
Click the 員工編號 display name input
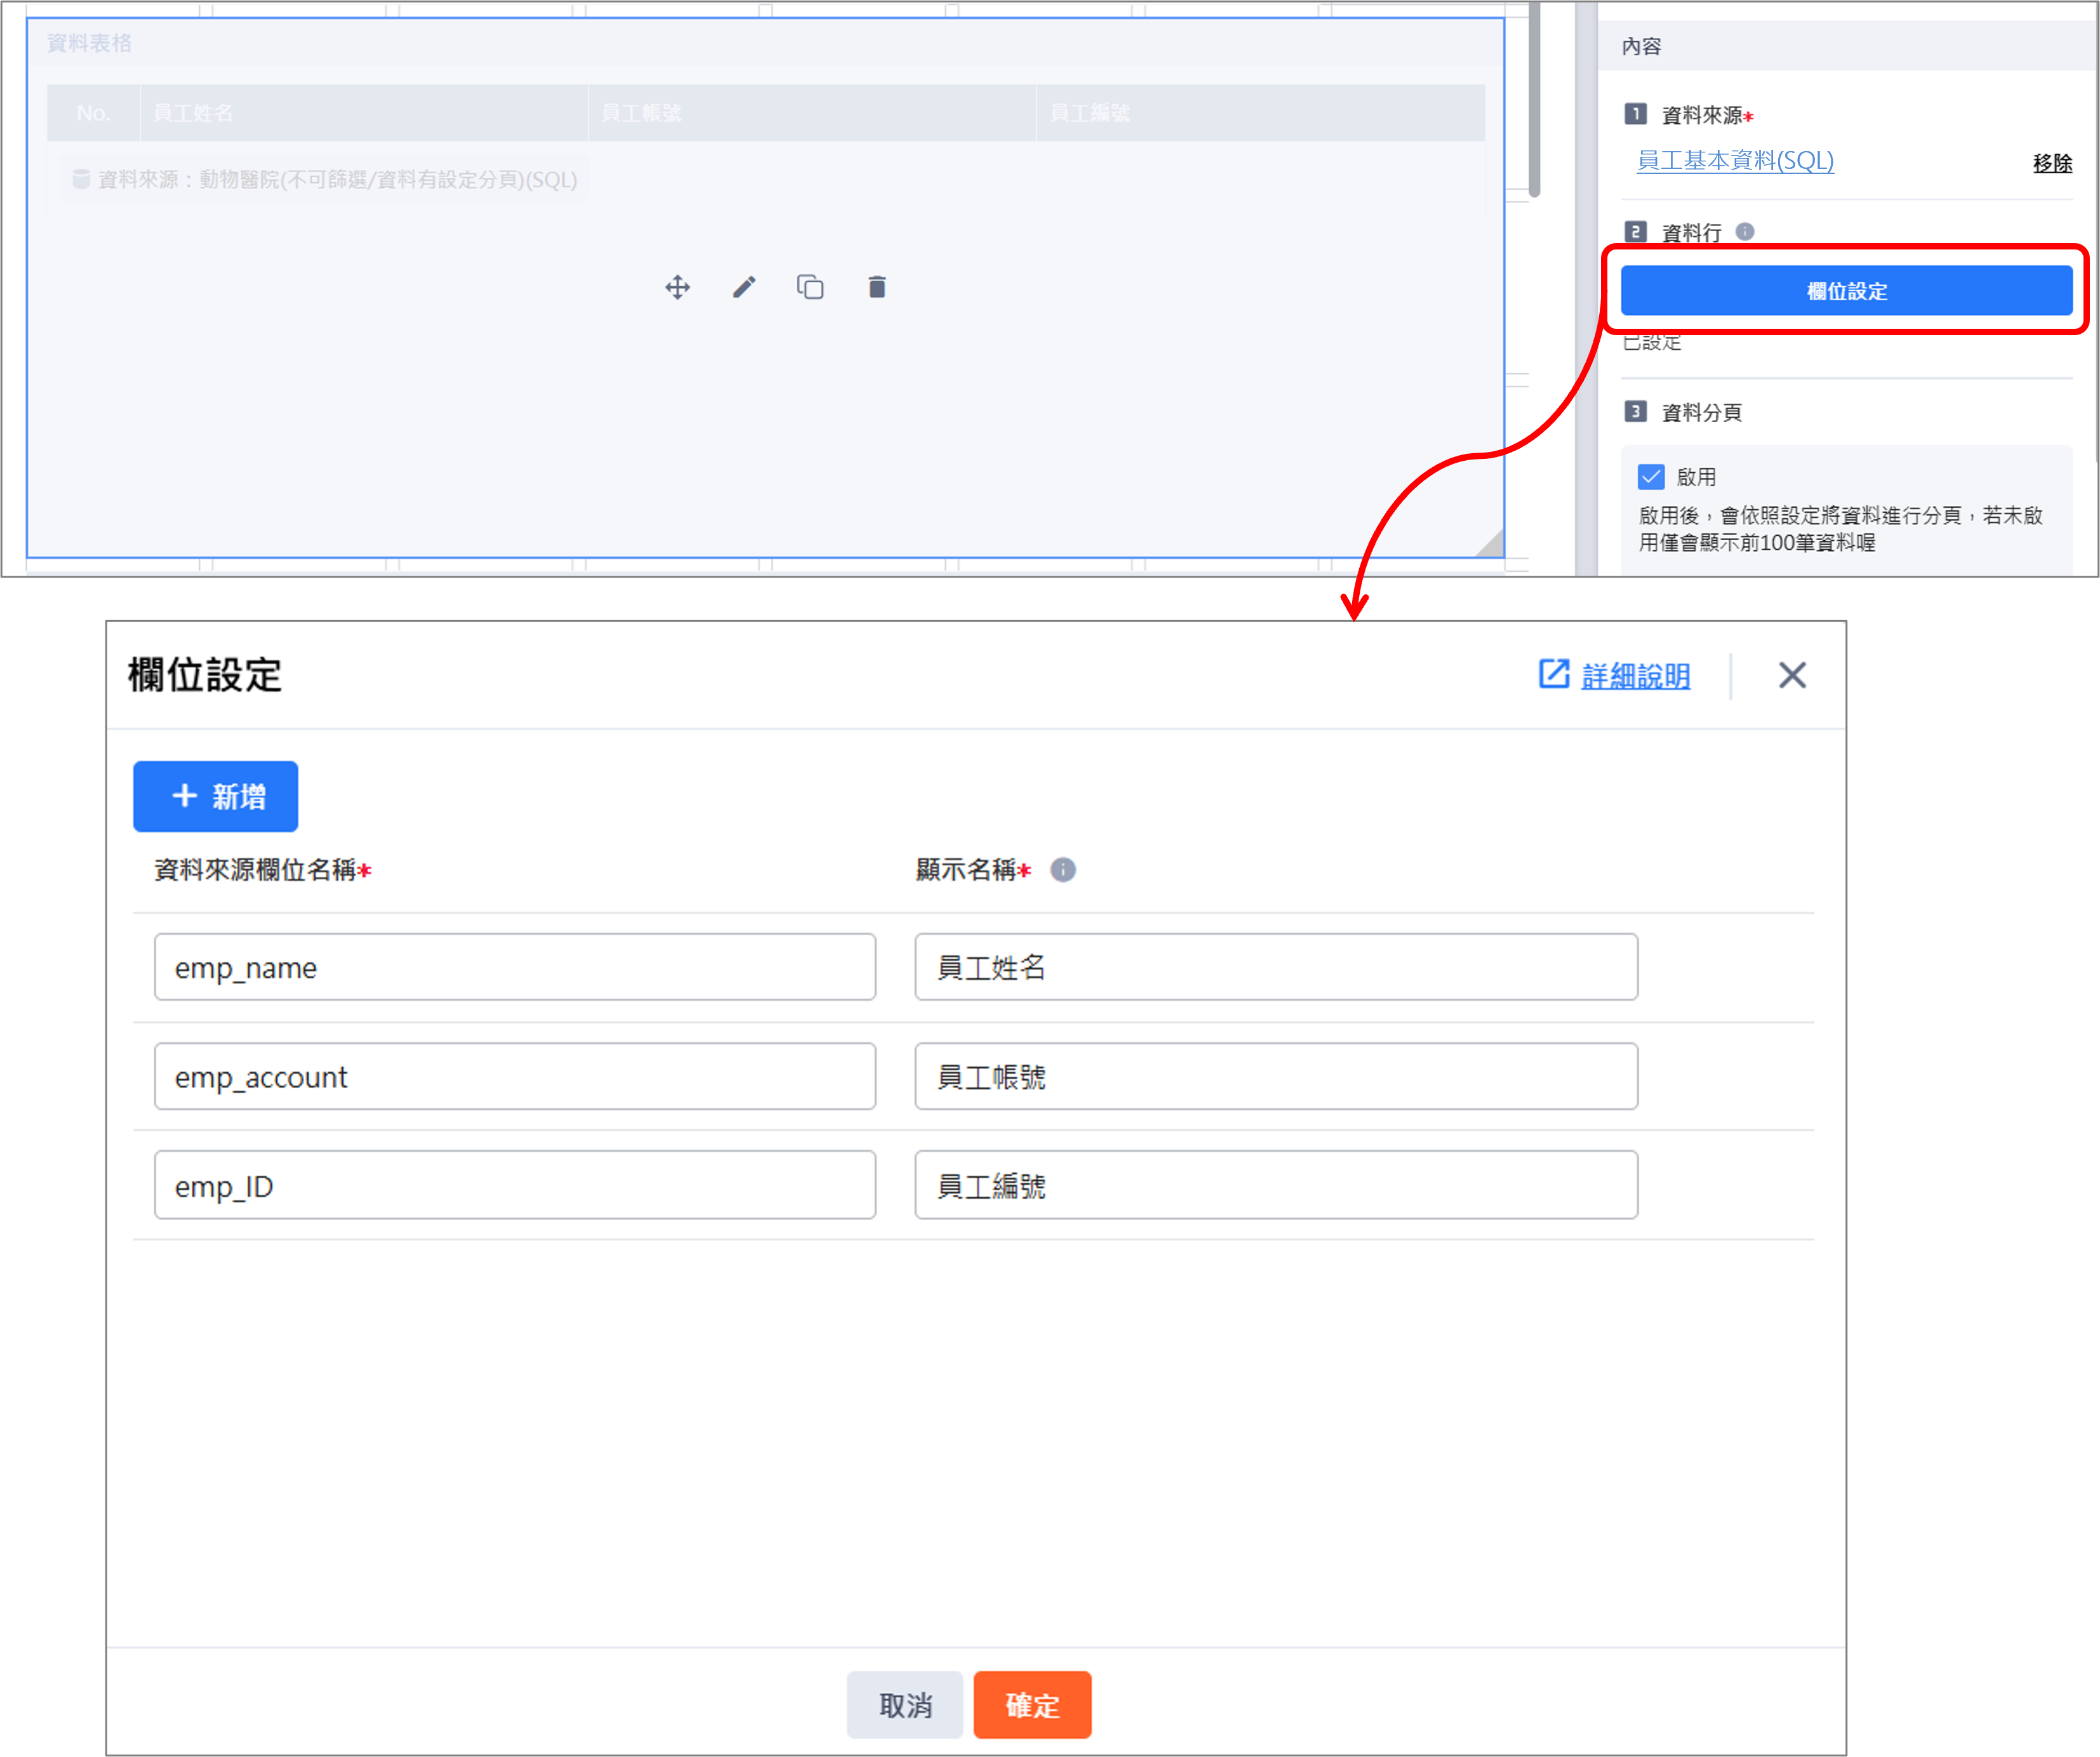pyautogui.click(x=1276, y=1185)
